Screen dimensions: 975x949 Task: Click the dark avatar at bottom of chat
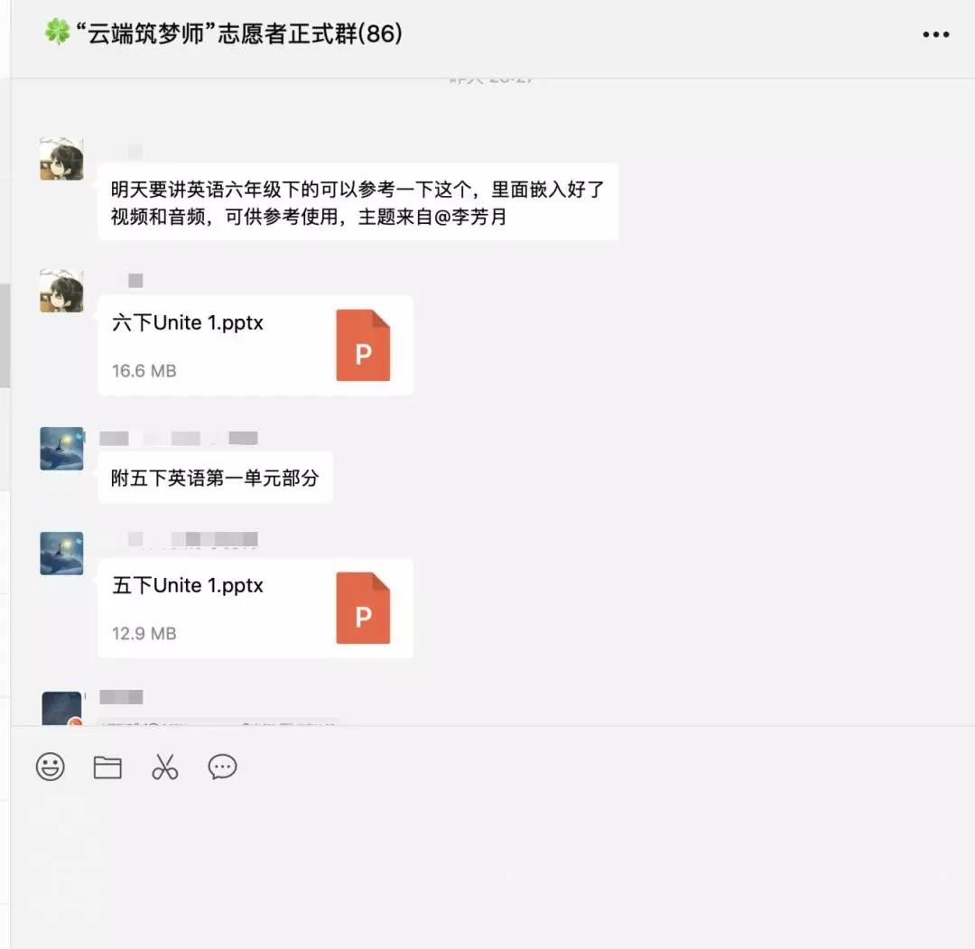click(61, 708)
